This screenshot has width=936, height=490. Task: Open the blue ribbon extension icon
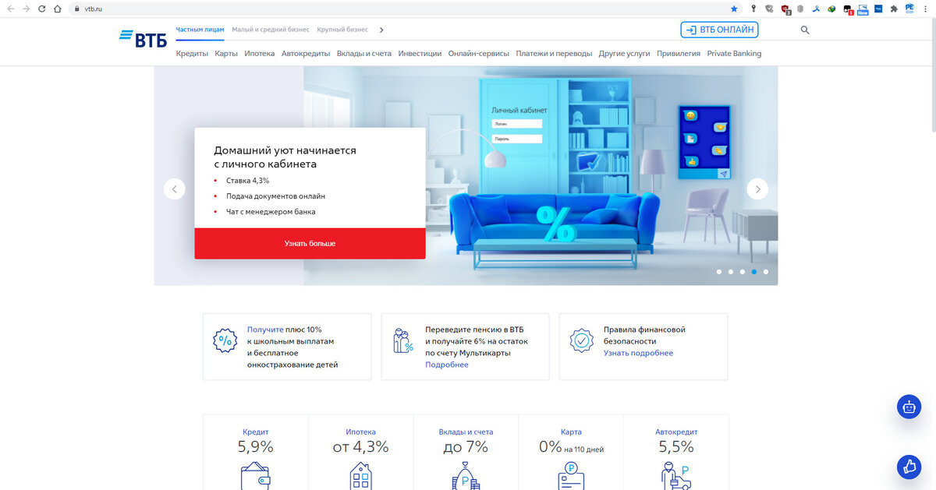click(816, 9)
